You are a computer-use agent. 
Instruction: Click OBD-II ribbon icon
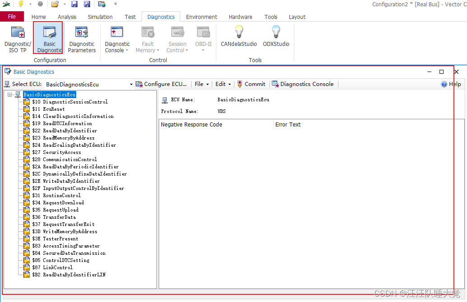point(203,32)
